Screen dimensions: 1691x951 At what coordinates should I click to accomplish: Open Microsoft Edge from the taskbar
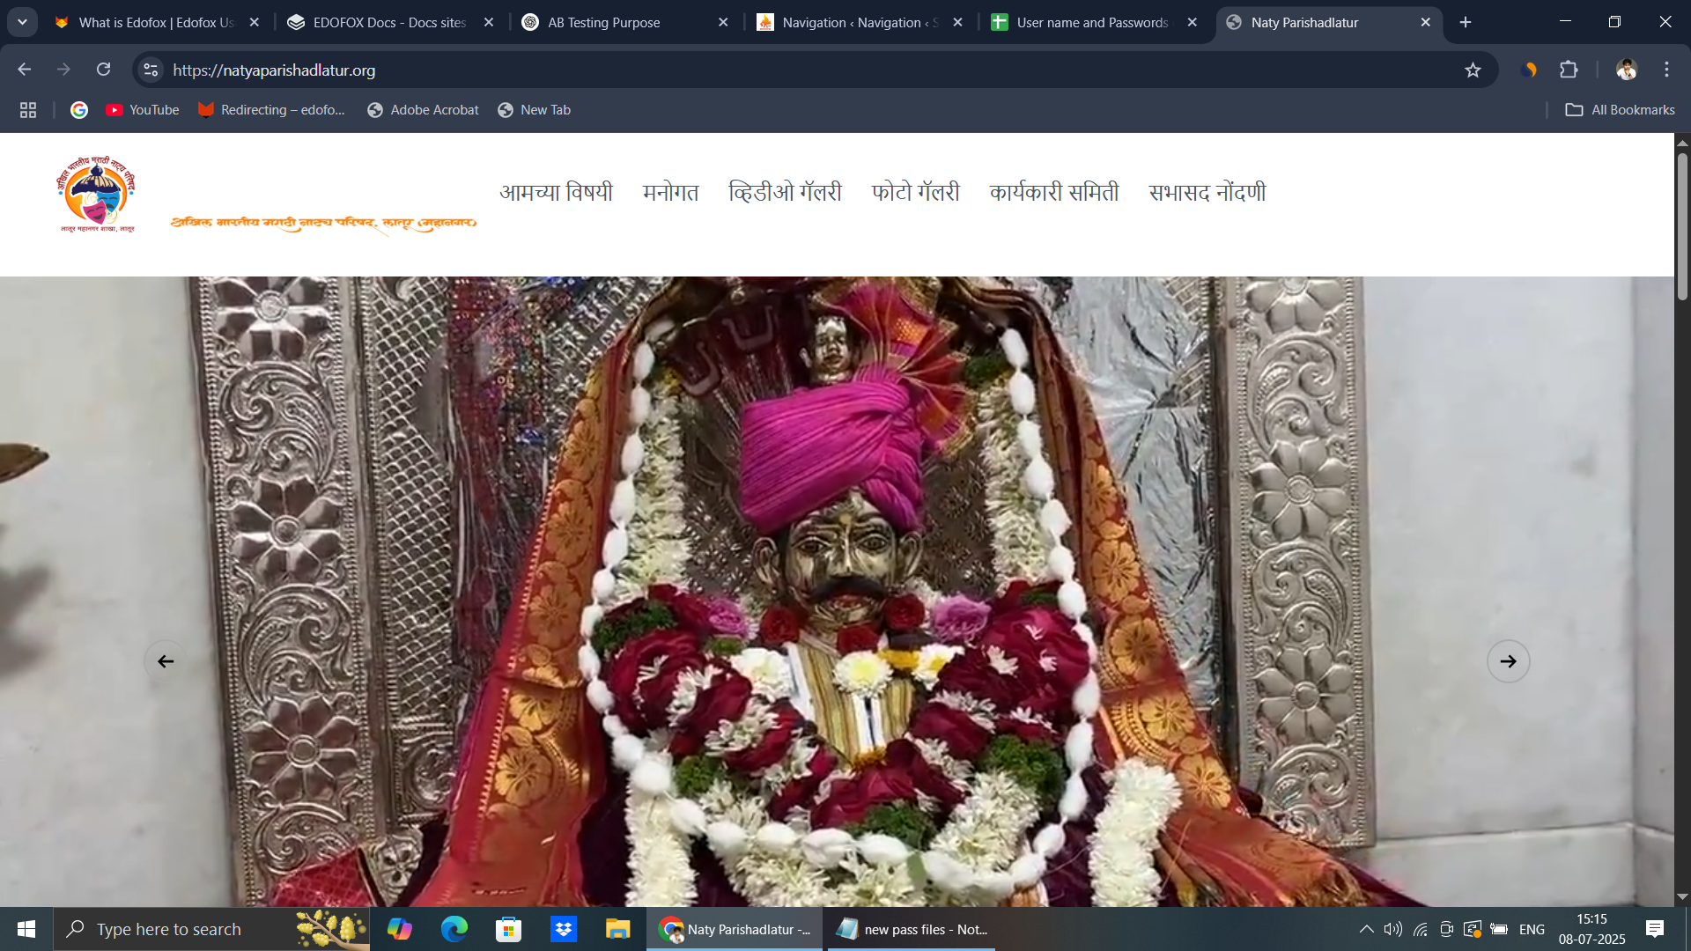454,929
